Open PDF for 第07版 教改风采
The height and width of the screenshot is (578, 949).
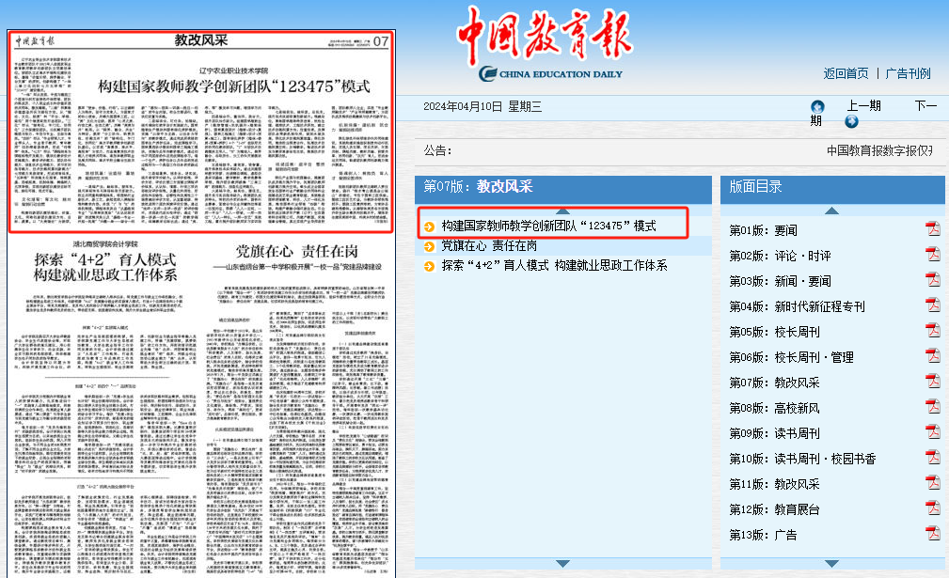click(x=932, y=383)
